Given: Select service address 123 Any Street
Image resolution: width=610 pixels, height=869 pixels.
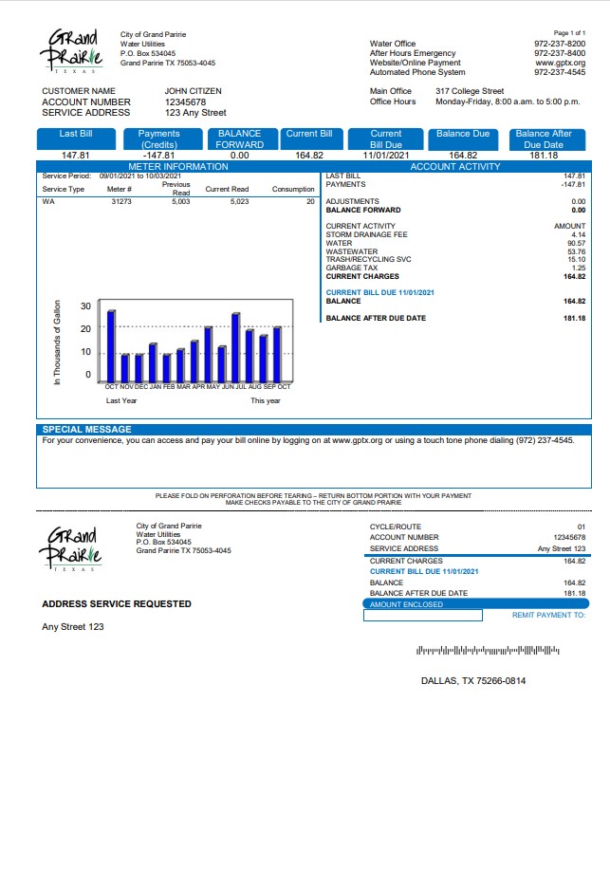Looking at the screenshot, I should (x=195, y=113).
